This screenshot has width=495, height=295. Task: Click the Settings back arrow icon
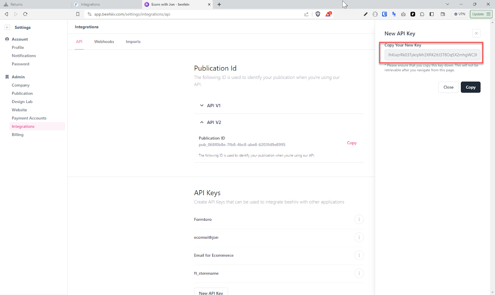coord(7,27)
